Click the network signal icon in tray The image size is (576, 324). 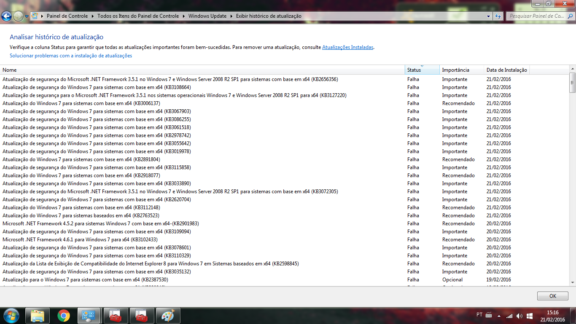509,316
